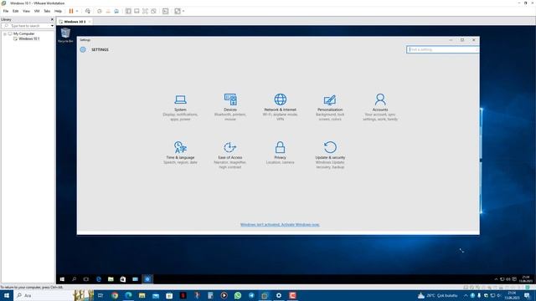Close the Library panel
536x301 pixels.
[52, 19]
